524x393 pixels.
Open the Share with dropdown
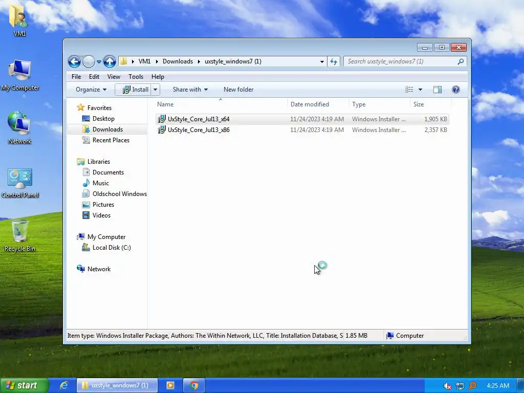(190, 90)
